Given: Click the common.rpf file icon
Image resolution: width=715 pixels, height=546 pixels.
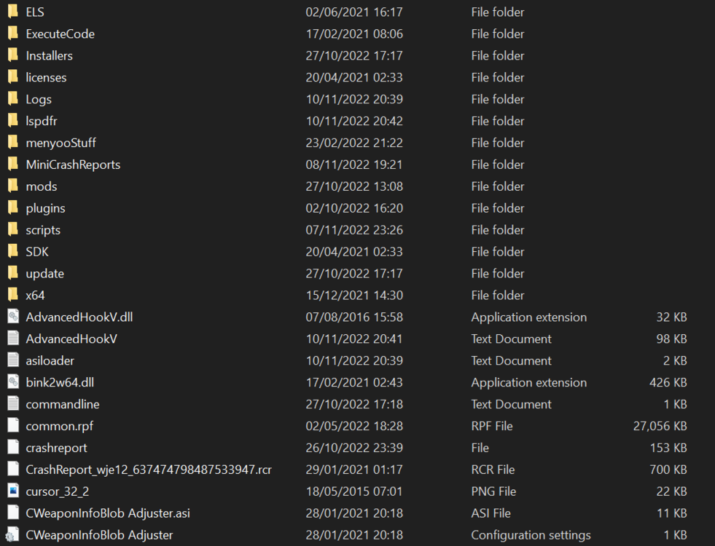Looking at the screenshot, I should pos(13,426).
